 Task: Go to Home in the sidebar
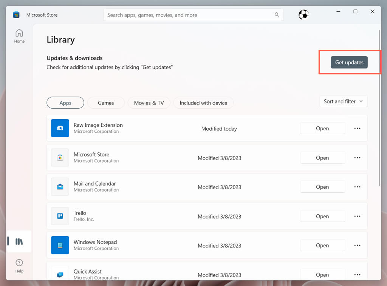[19, 36]
